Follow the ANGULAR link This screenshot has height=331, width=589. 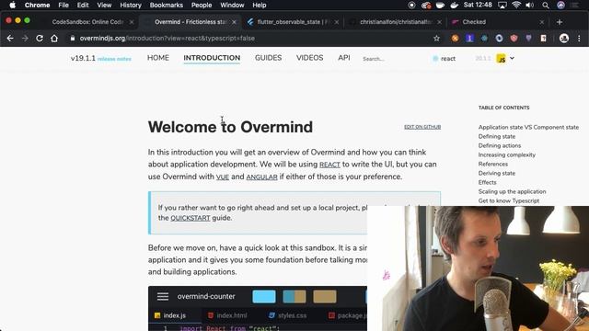click(x=261, y=177)
